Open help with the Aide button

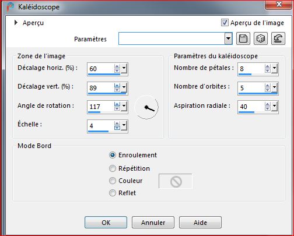point(200,223)
